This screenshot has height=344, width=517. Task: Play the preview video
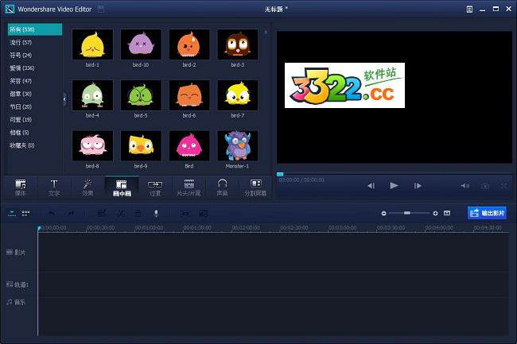394,186
